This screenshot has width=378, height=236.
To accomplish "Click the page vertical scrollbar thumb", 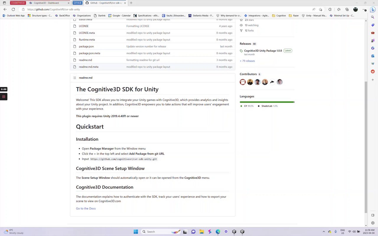I will click(x=366, y=147).
